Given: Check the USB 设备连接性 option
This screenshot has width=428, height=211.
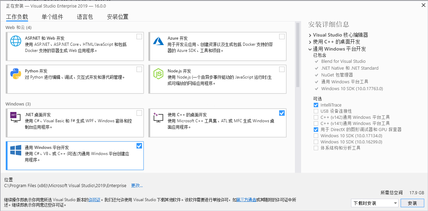Looking at the screenshot, I should click(316, 111).
